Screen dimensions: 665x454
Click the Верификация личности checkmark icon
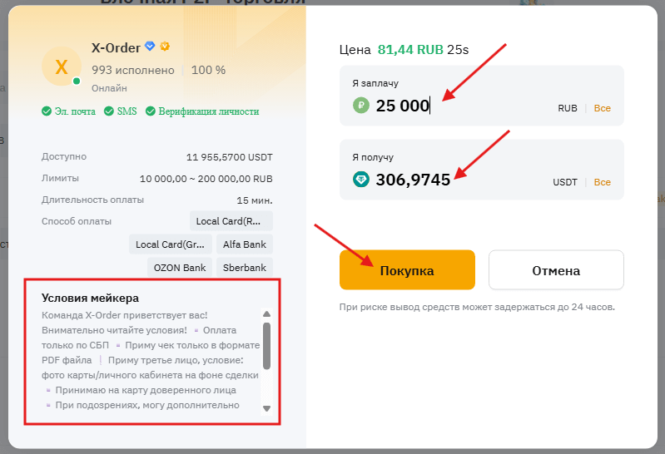pos(151,111)
